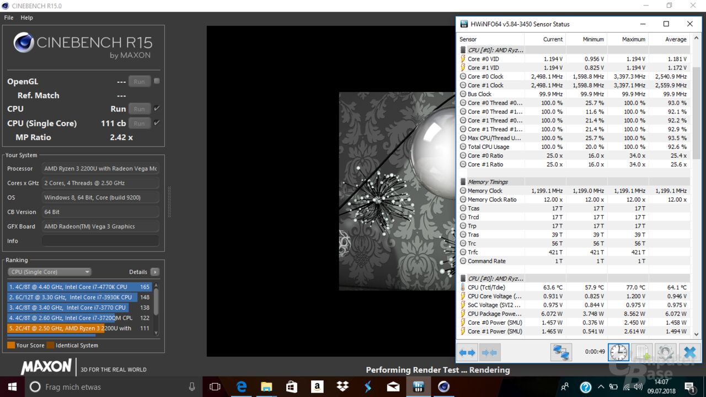Image resolution: width=706 pixels, height=397 pixels.
Task: Click the Minimum column header
Action: click(586, 39)
